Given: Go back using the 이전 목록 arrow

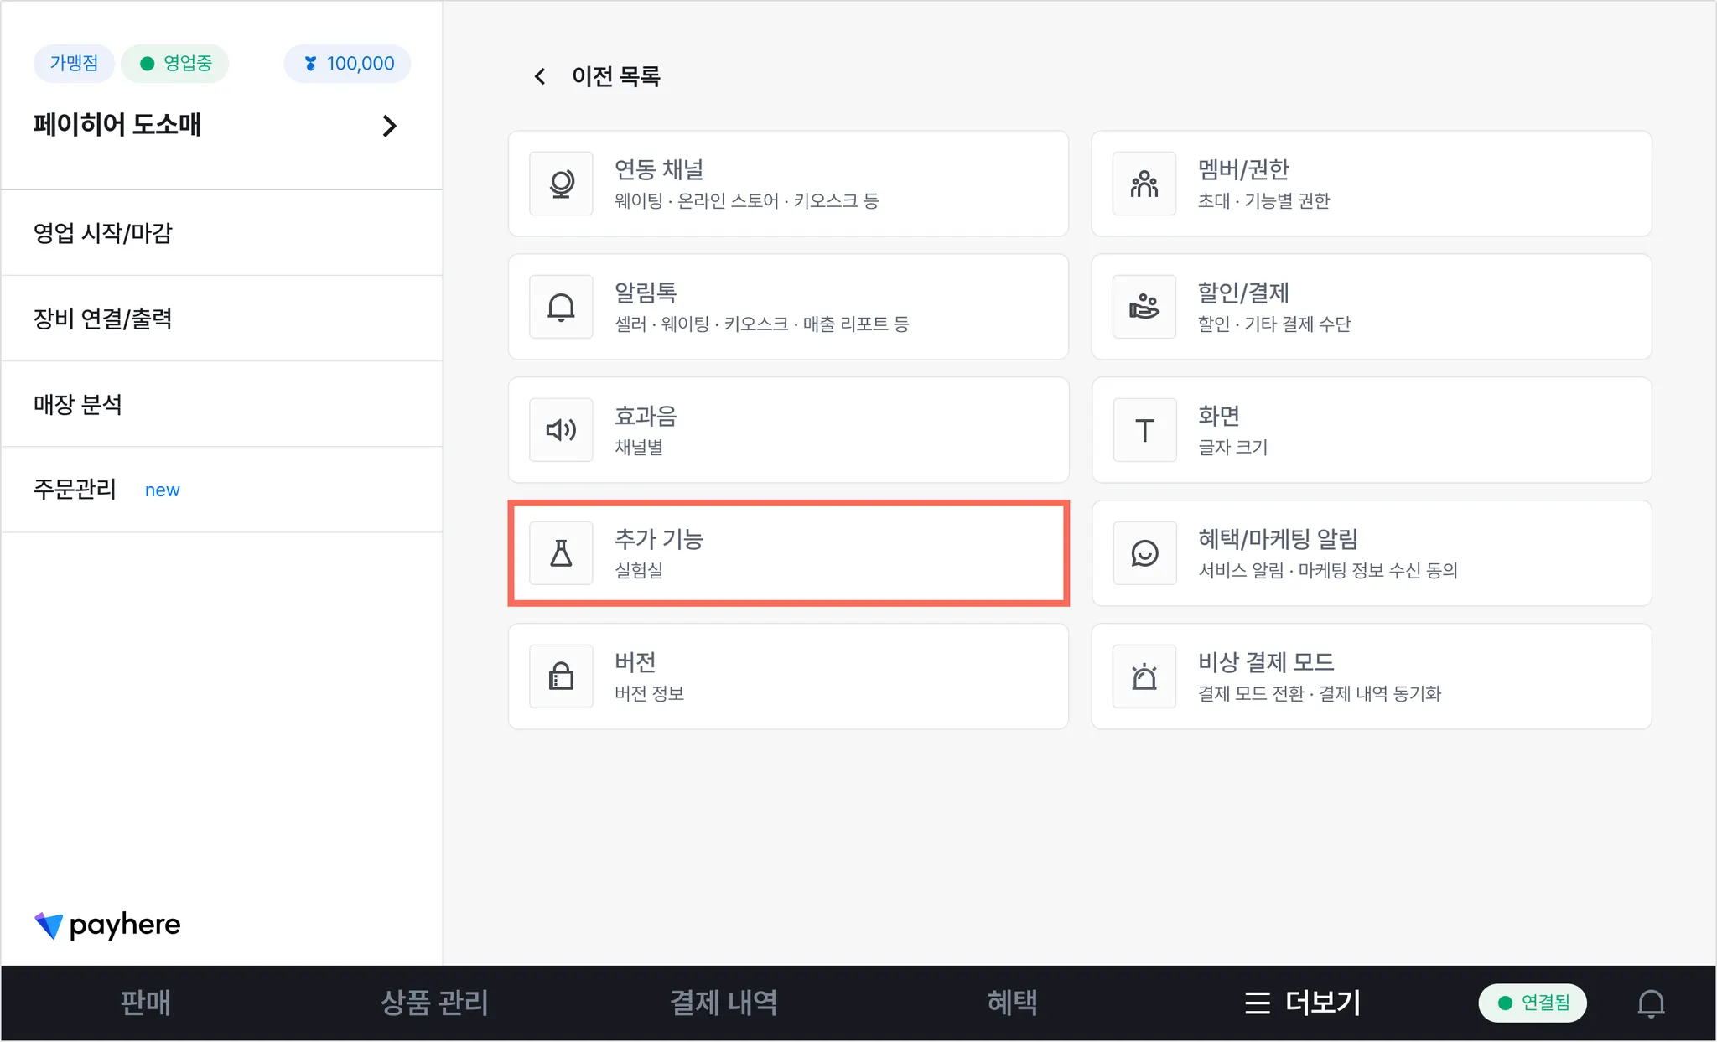Looking at the screenshot, I should click(541, 77).
